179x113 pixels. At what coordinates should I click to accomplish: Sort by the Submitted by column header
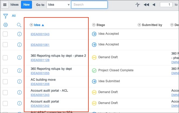pos(152,25)
